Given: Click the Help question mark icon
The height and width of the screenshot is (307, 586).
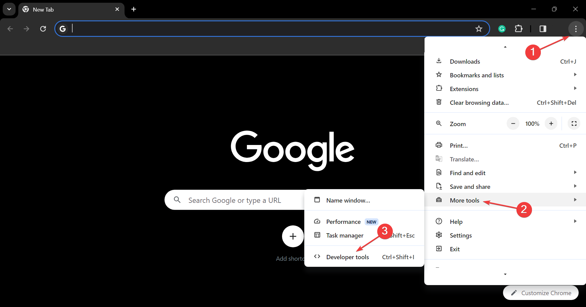Looking at the screenshot, I should click(439, 221).
